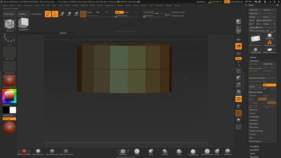
Task: Click the Rotate view icon on right shelf
Action: point(238,92)
